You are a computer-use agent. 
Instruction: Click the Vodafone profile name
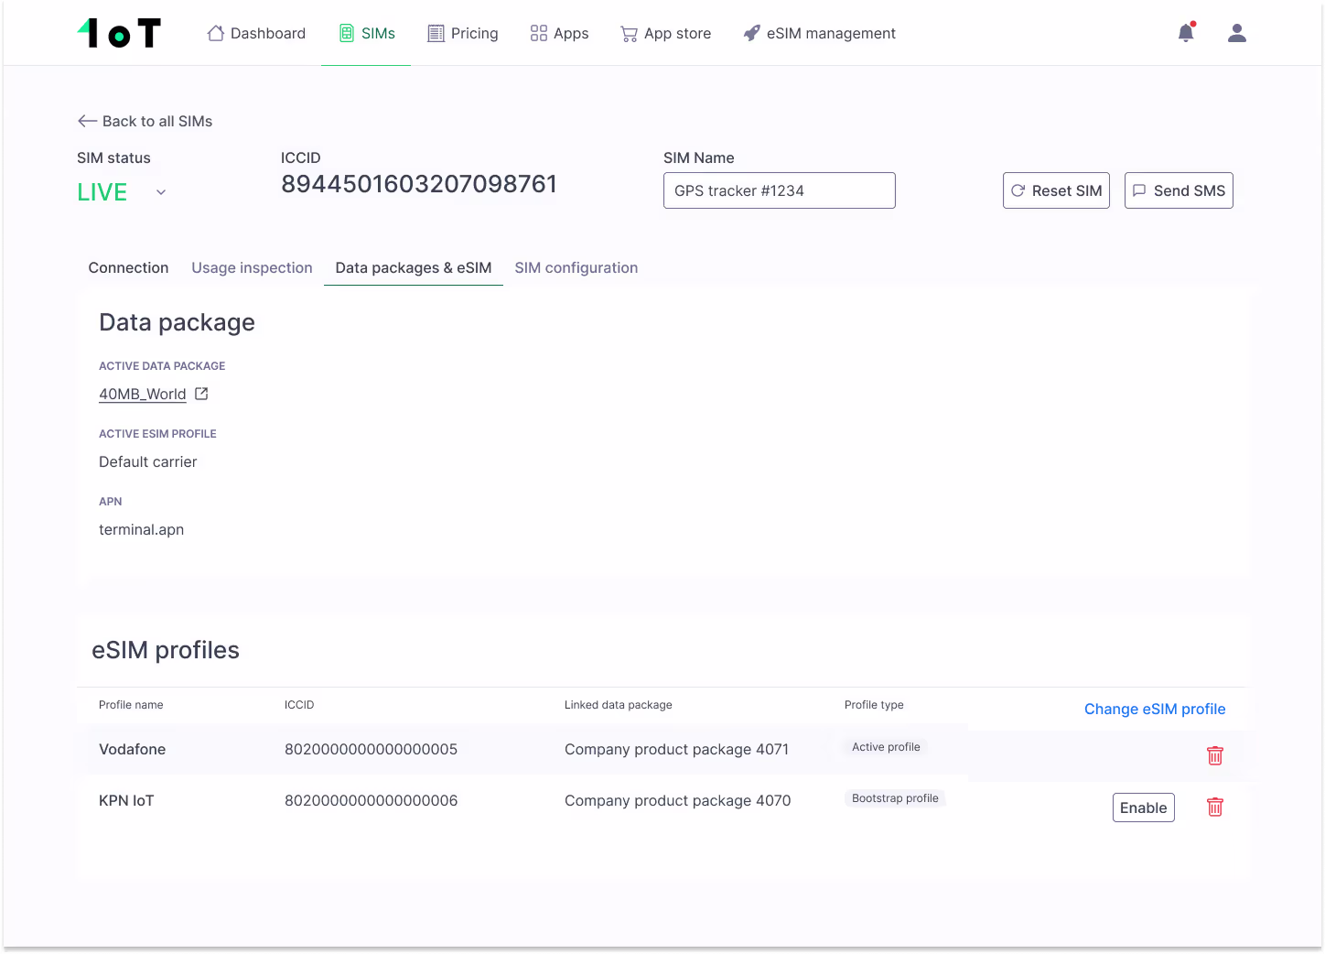point(133,749)
